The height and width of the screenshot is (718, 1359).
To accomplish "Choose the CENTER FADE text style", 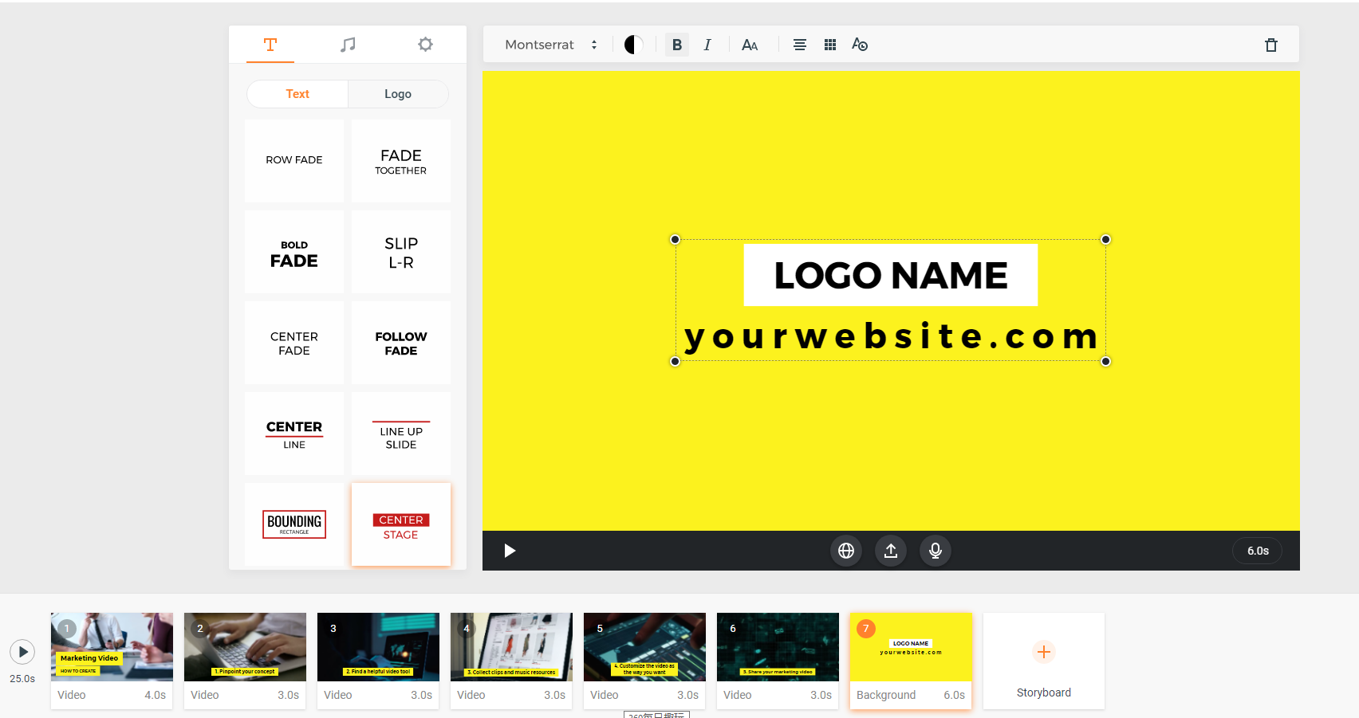I will 294,343.
